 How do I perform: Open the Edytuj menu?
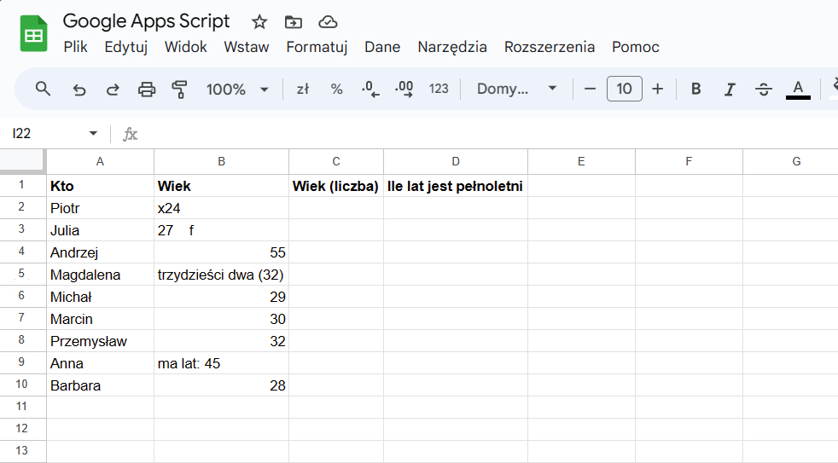[126, 47]
